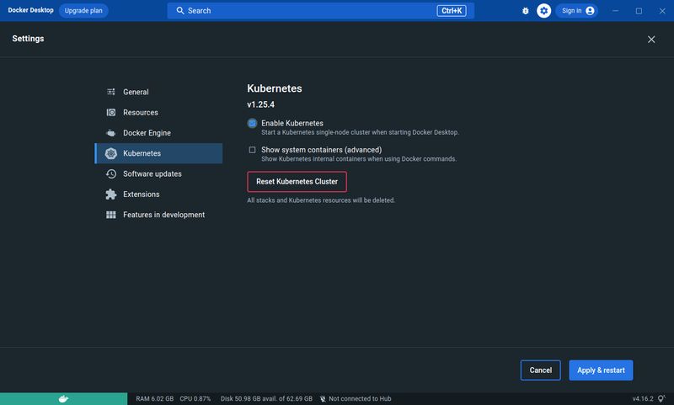674x405 pixels.
Task: Close the Settings panel with X
Action: click(650, 40)
